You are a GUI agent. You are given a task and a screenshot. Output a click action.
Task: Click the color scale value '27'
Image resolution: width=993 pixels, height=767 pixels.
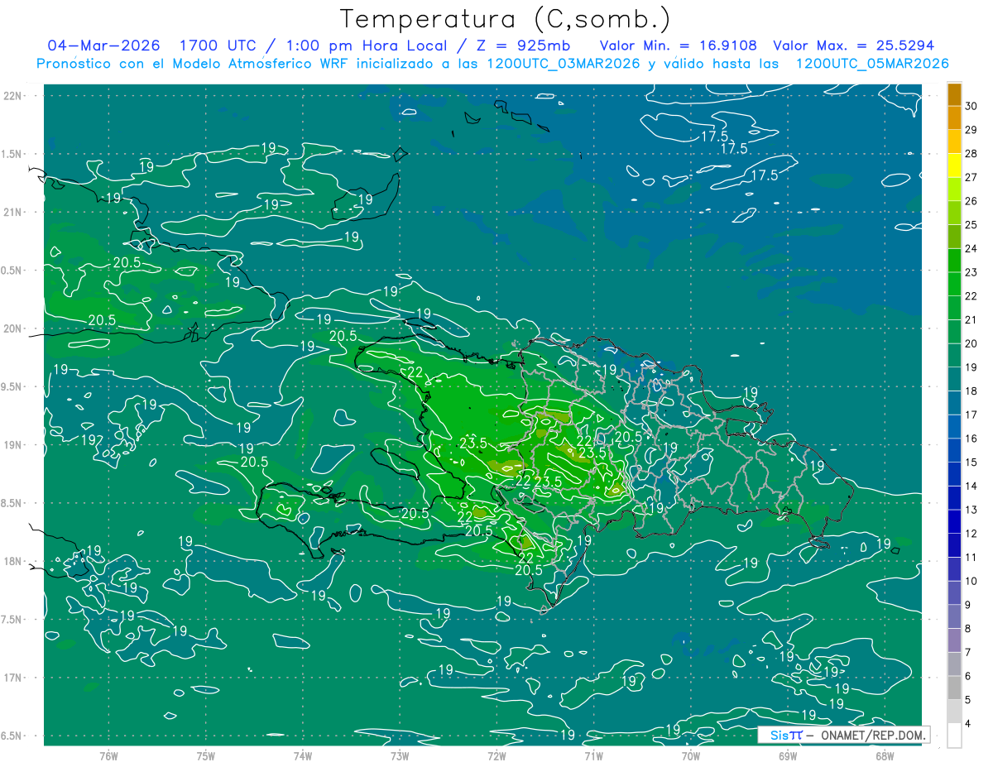click(972, 178)
